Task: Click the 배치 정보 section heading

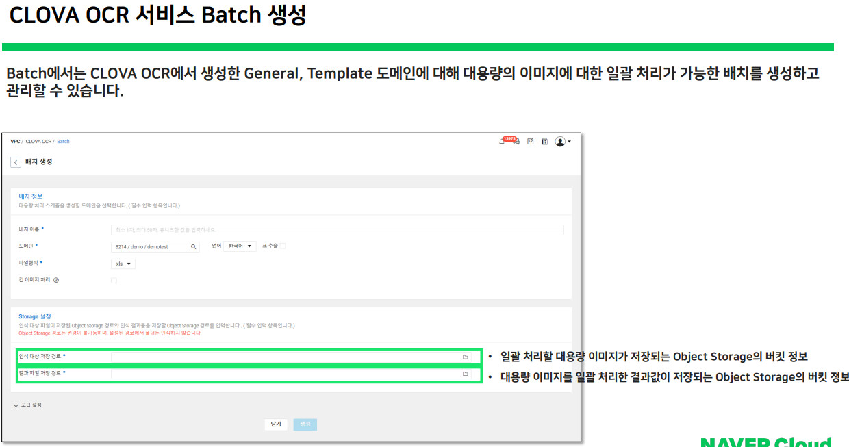Action: 31,196
